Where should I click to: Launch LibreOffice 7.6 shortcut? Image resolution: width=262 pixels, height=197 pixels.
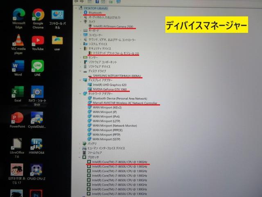point(17,148)
